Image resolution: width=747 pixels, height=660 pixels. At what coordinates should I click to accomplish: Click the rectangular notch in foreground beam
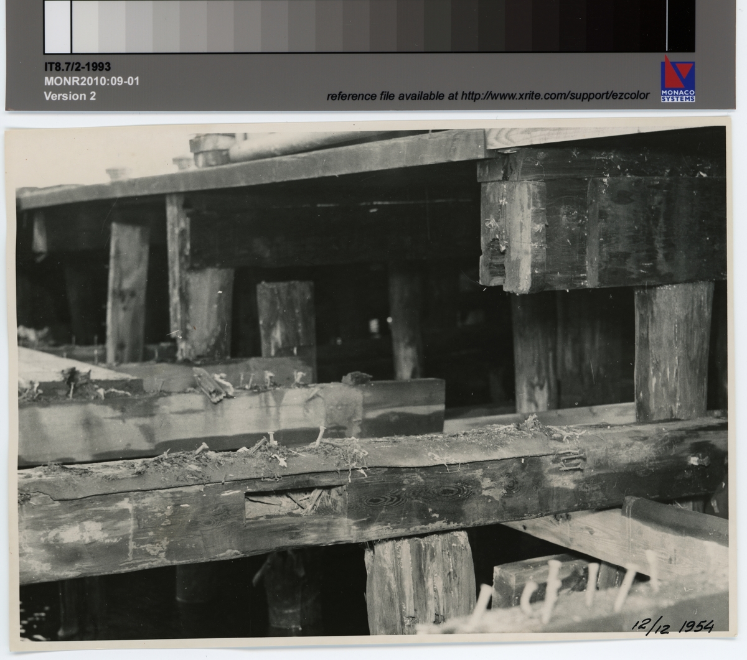point(296,503)
